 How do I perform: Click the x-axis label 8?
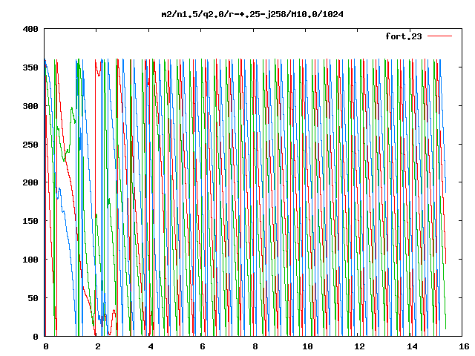[x=255, y=346]
